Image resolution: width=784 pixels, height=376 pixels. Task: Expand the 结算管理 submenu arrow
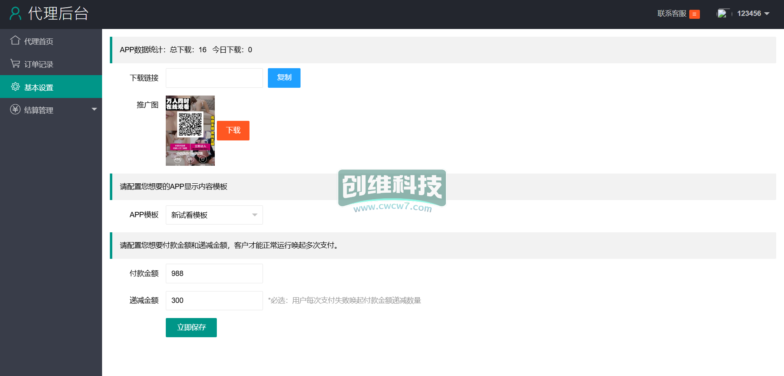94,109
